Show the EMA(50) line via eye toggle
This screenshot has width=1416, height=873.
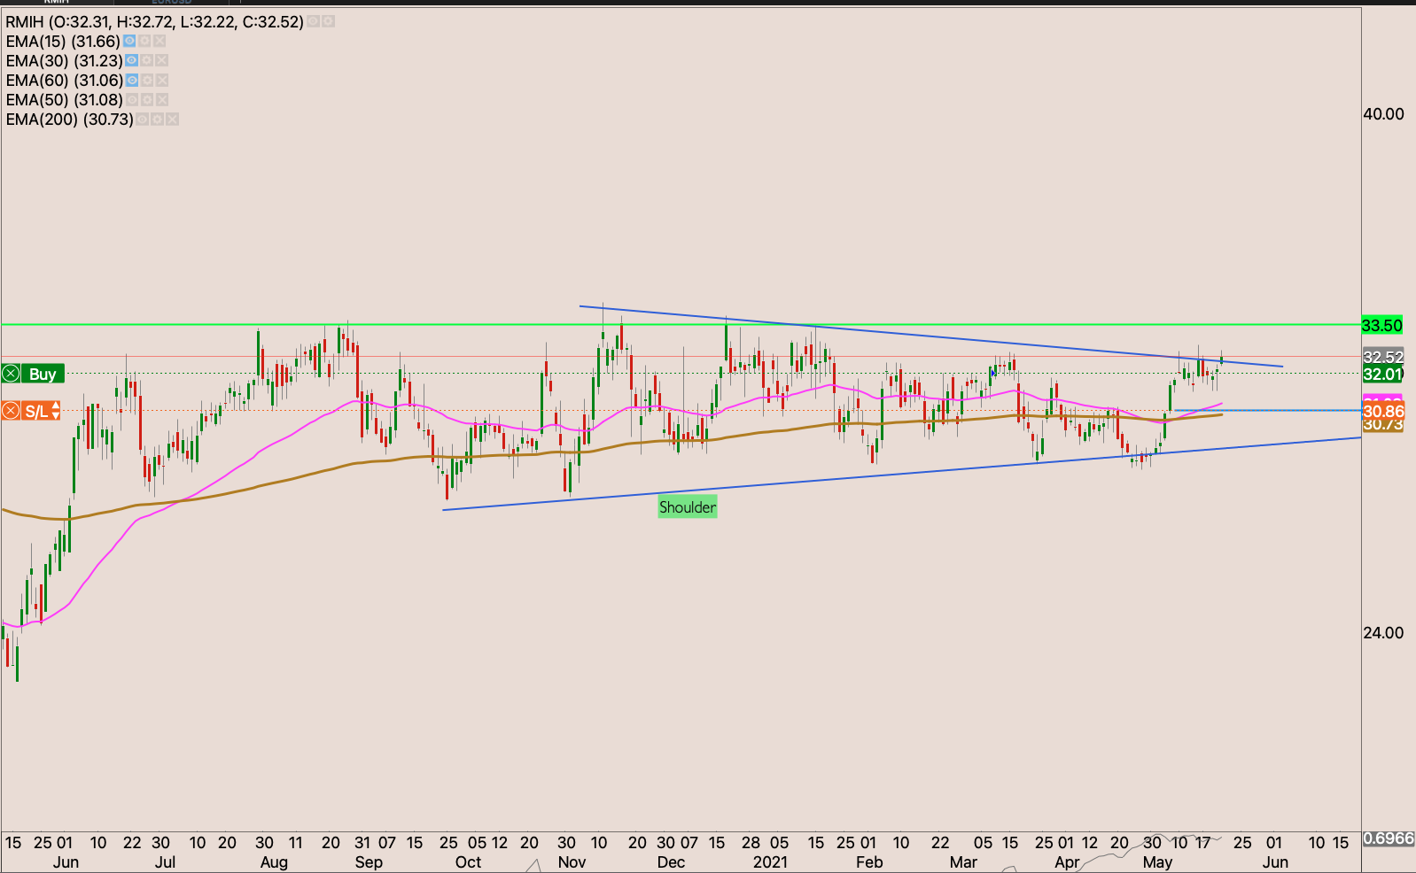click(132, 100)
